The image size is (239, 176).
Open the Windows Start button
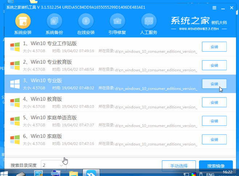4,174
